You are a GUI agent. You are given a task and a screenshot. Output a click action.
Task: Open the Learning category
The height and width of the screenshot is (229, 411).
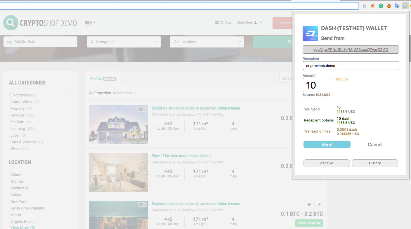click(18, 128)
